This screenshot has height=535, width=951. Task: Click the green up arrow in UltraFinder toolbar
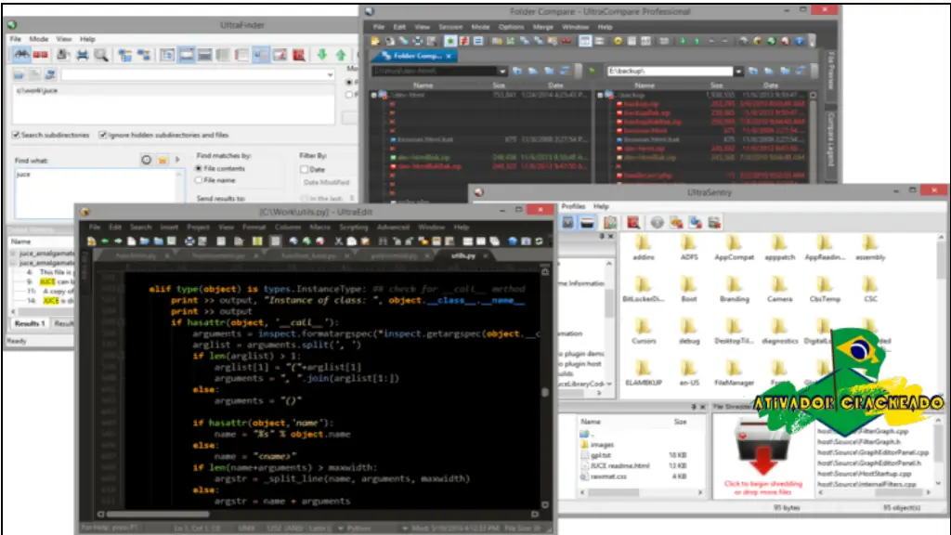click(341, 55)
